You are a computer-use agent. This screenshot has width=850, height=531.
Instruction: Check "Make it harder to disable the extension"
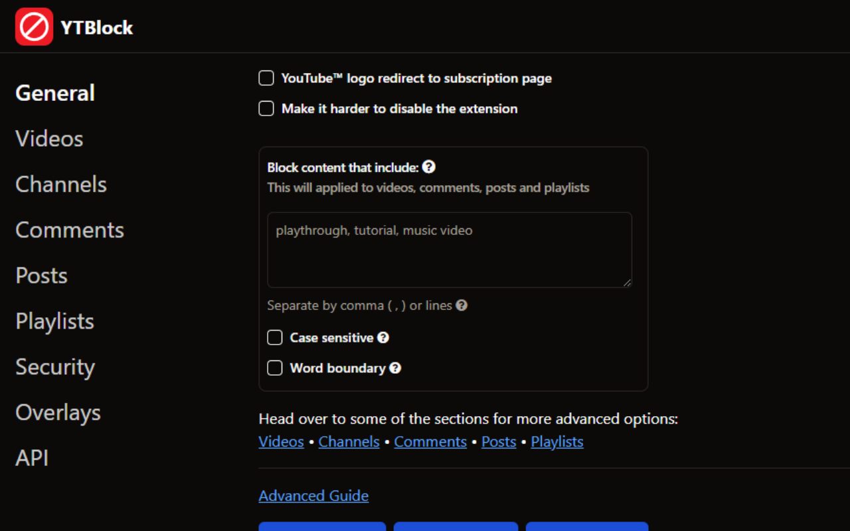266,108
